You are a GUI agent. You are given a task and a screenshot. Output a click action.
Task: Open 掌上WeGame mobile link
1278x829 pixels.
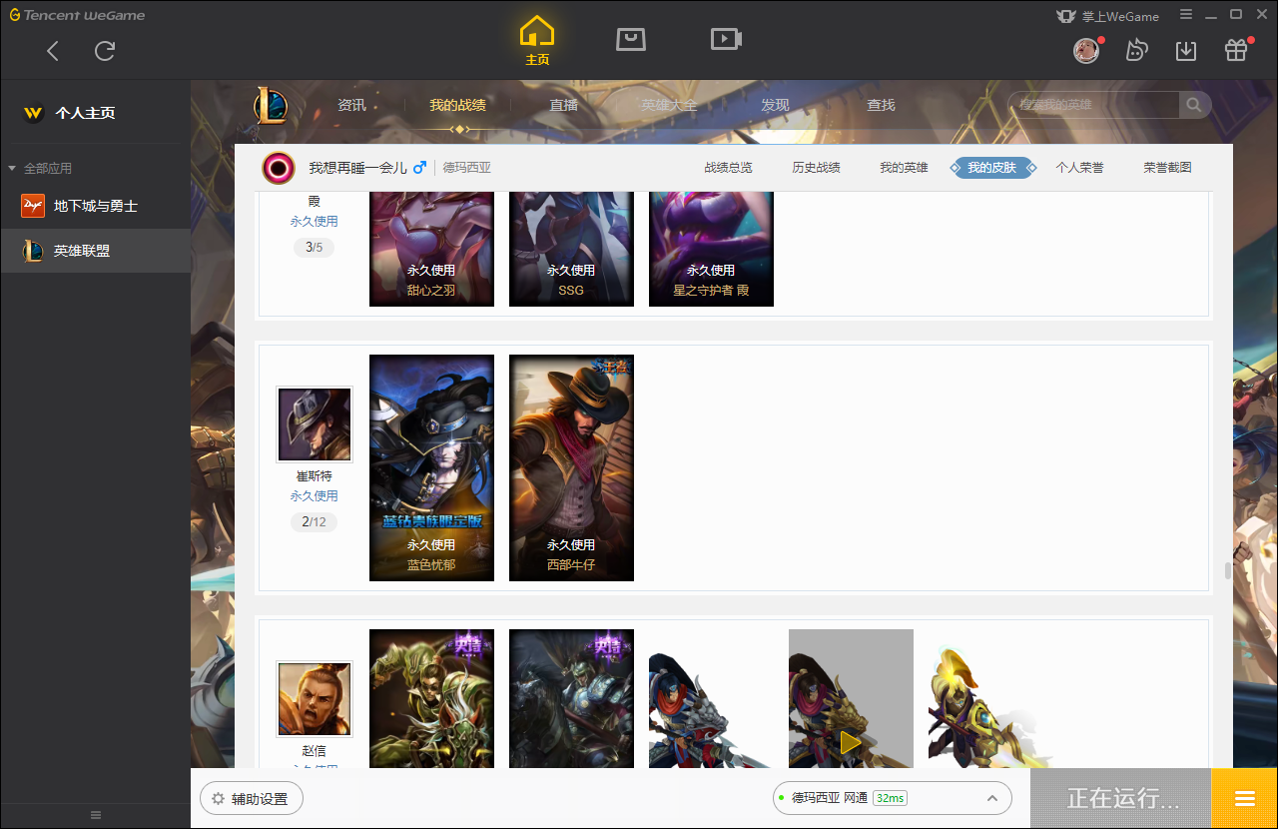(x=1108, y=16)
